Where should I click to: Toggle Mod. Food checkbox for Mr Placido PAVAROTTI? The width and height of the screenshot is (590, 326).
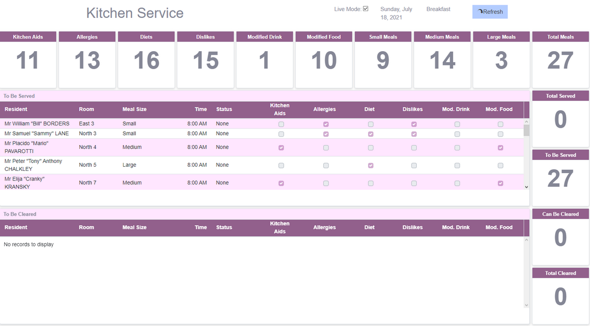pos(499,147)
